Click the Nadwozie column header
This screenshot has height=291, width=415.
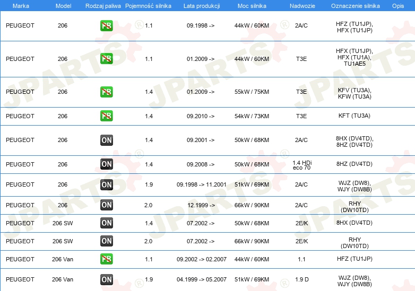pyautogui.click(x=301, y=5)
